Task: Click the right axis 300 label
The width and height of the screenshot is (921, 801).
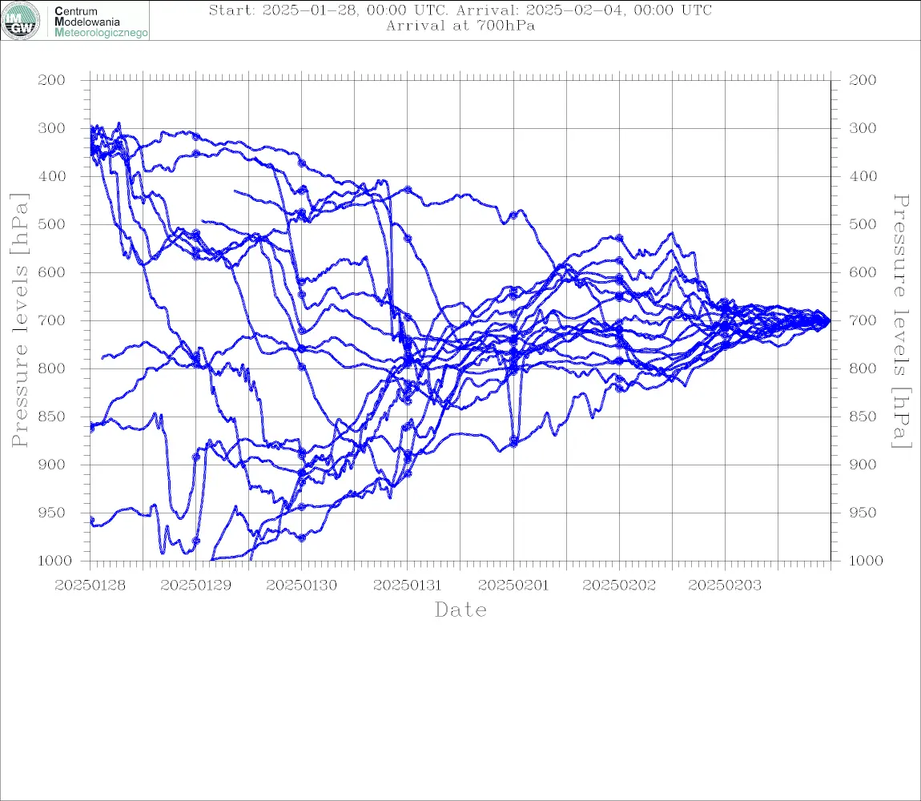Action: coord(863,128)
